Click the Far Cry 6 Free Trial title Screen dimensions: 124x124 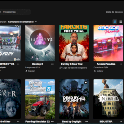[72, 64]
